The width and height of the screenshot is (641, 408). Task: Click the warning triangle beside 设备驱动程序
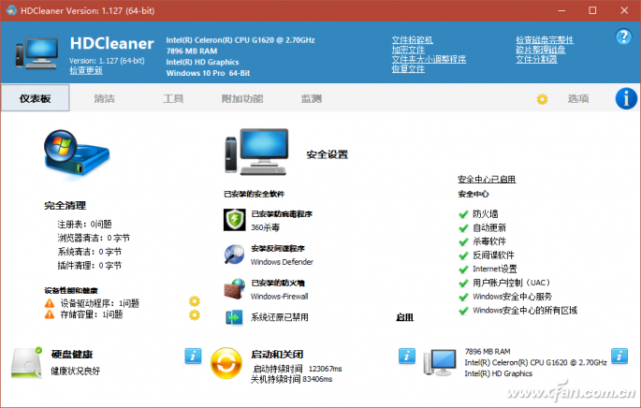click(50, 303)
